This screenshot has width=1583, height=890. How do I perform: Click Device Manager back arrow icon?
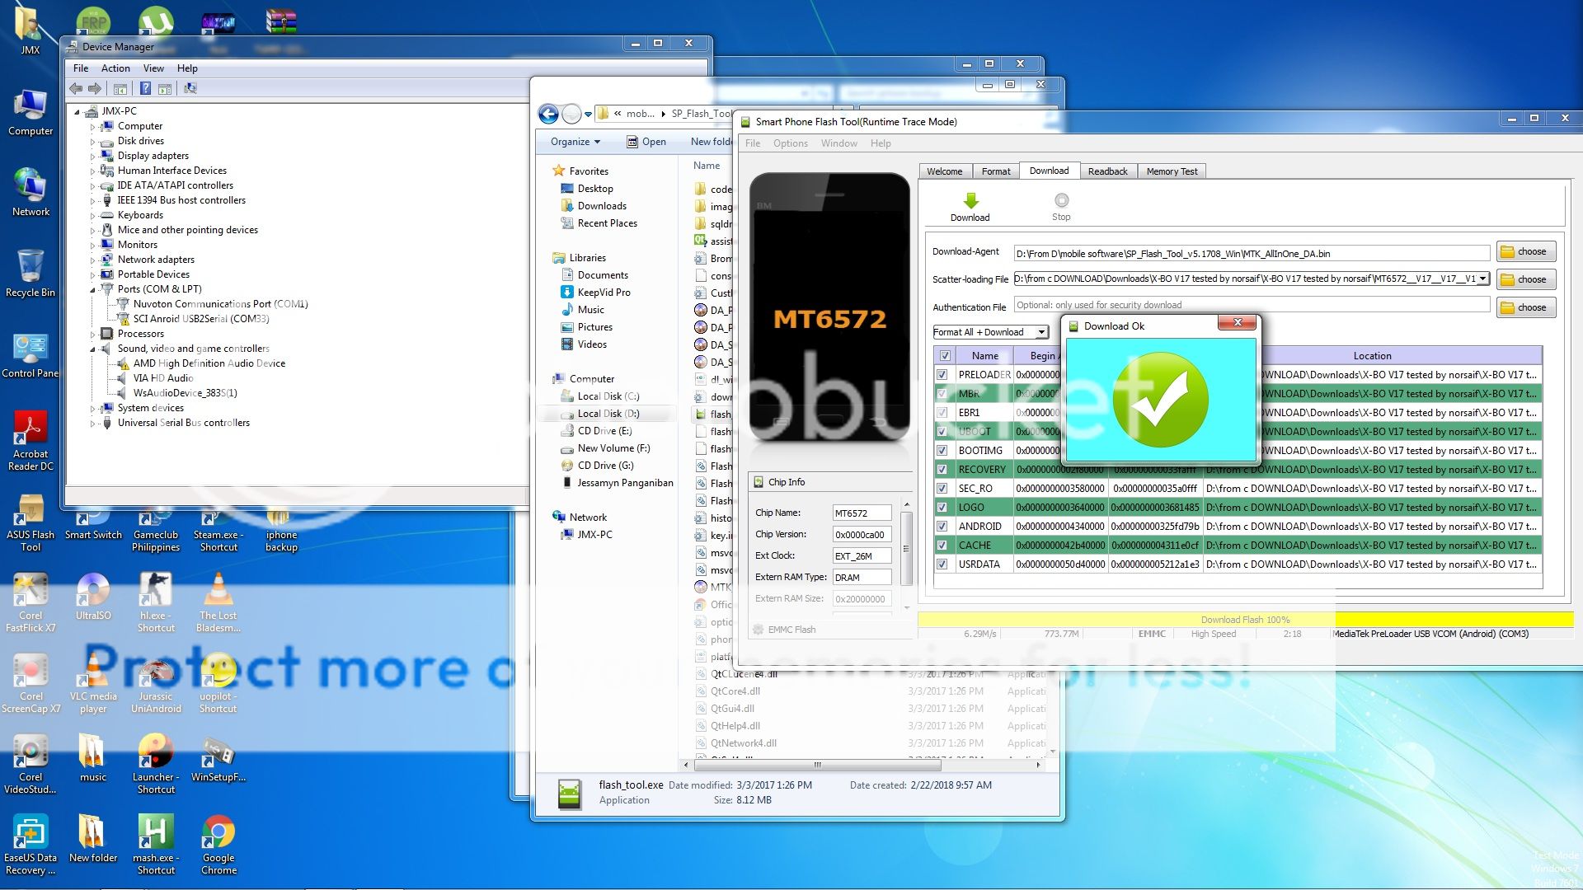(x=76, y=89)
